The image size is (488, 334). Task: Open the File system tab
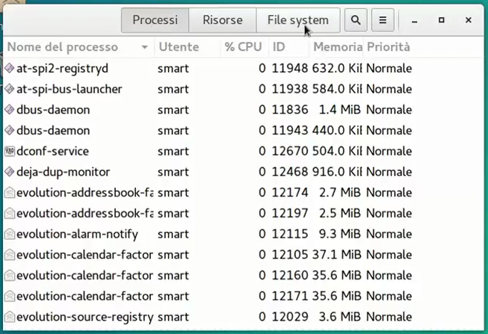pos(297,20)
